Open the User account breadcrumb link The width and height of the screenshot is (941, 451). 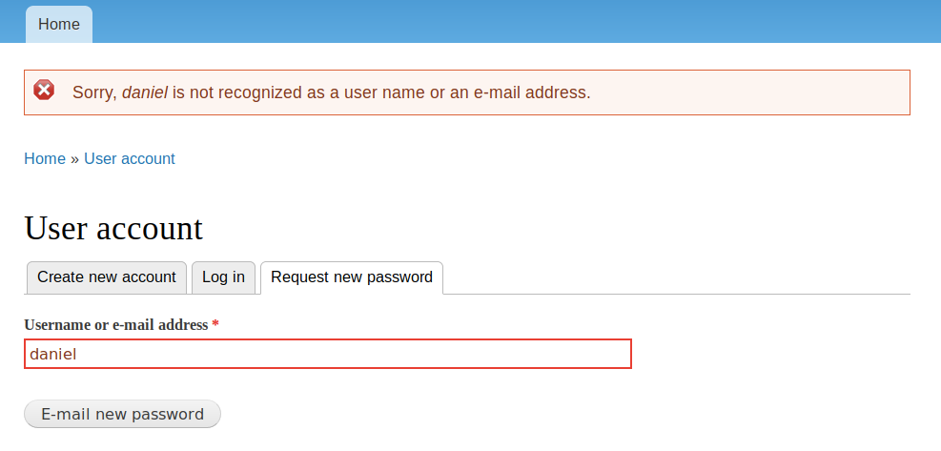130,159
